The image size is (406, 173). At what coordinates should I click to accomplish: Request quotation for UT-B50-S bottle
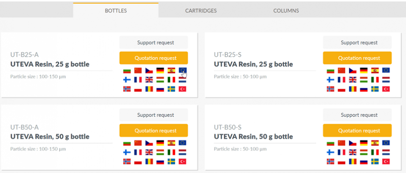(357, 131)
